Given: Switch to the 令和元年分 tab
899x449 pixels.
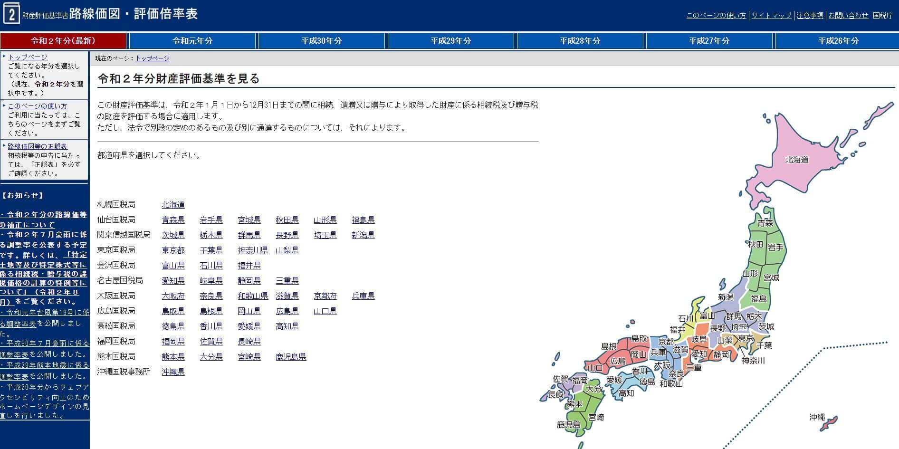Looking at the screenshot, I should (x=192, y=41).
